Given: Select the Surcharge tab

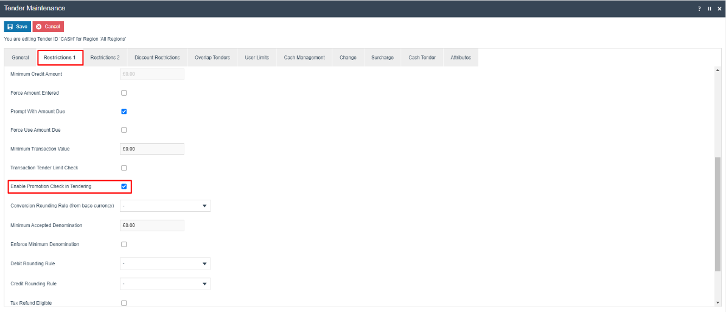Looking at the screenshot, I should pos(382,58).
